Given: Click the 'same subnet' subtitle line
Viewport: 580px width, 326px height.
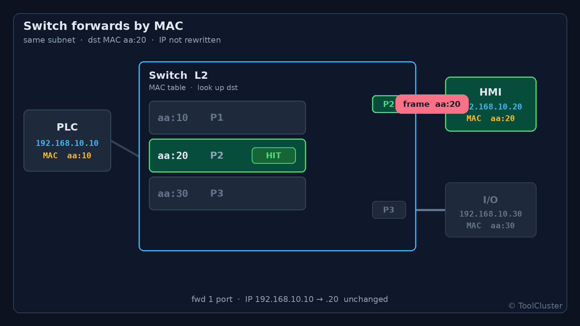Looking at the screenshot, I should pos(122,40).
